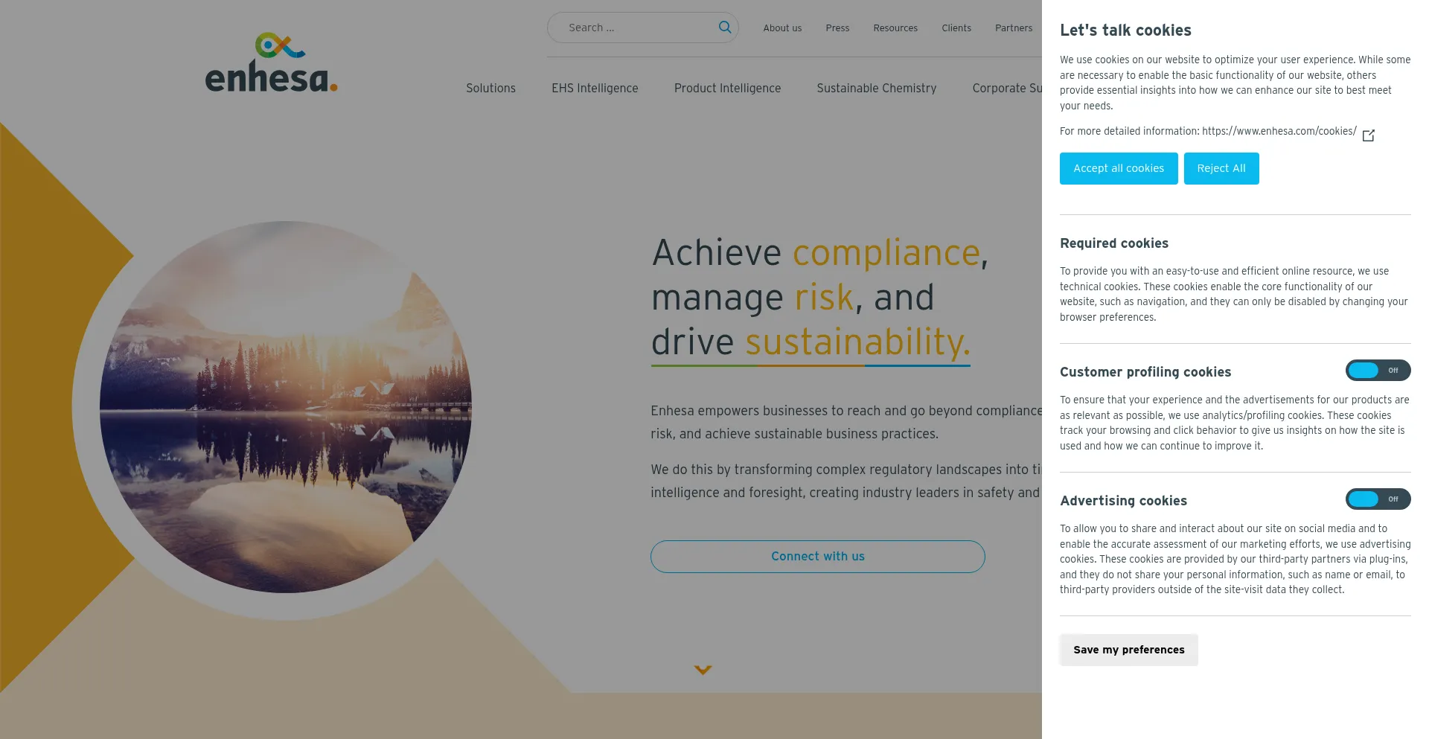Open the Press link

pos(837,28)
